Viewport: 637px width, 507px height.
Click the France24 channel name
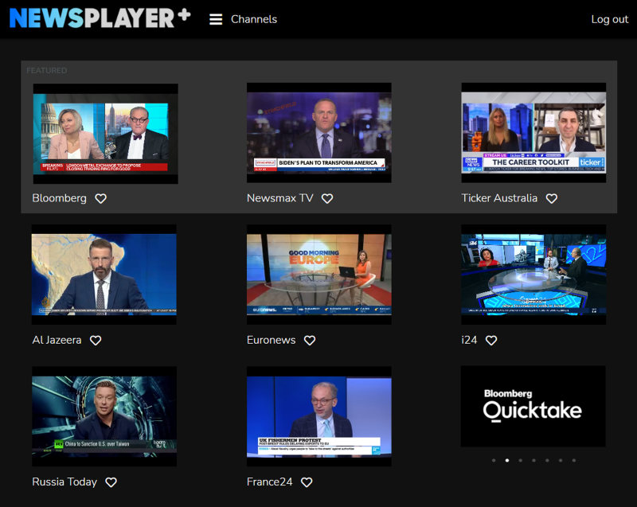[x=269, y=482]
